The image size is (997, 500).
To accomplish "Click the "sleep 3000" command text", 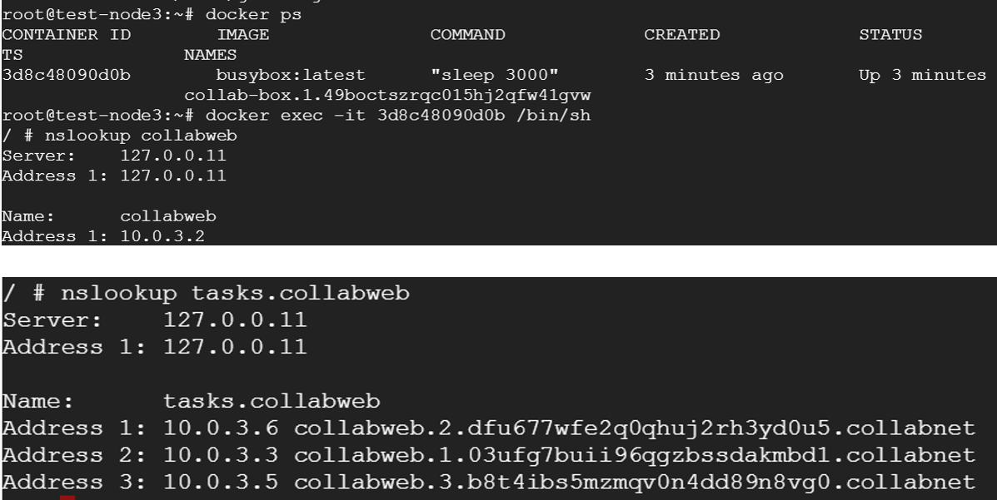I will click(494, 75).
